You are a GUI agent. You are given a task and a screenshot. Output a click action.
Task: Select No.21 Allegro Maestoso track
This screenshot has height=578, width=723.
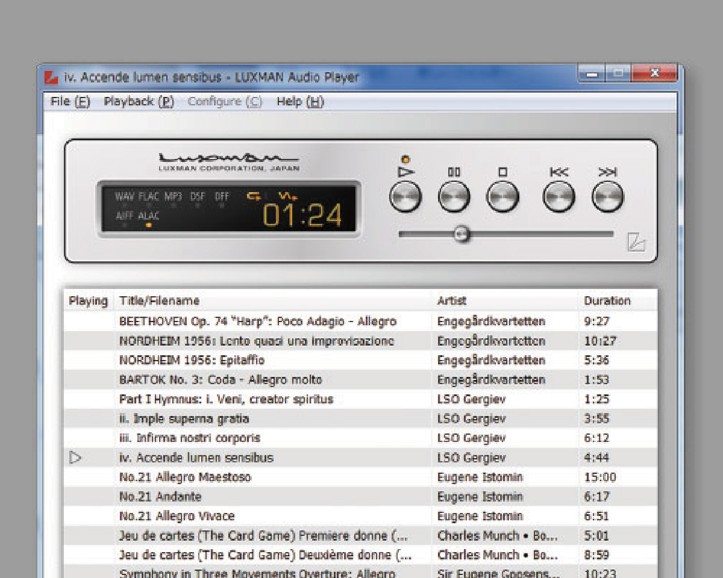click(x=185, y=477)
